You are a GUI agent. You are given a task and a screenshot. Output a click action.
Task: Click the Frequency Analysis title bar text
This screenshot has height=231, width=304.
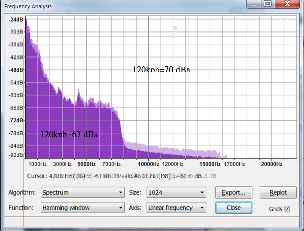coord(28,6)
